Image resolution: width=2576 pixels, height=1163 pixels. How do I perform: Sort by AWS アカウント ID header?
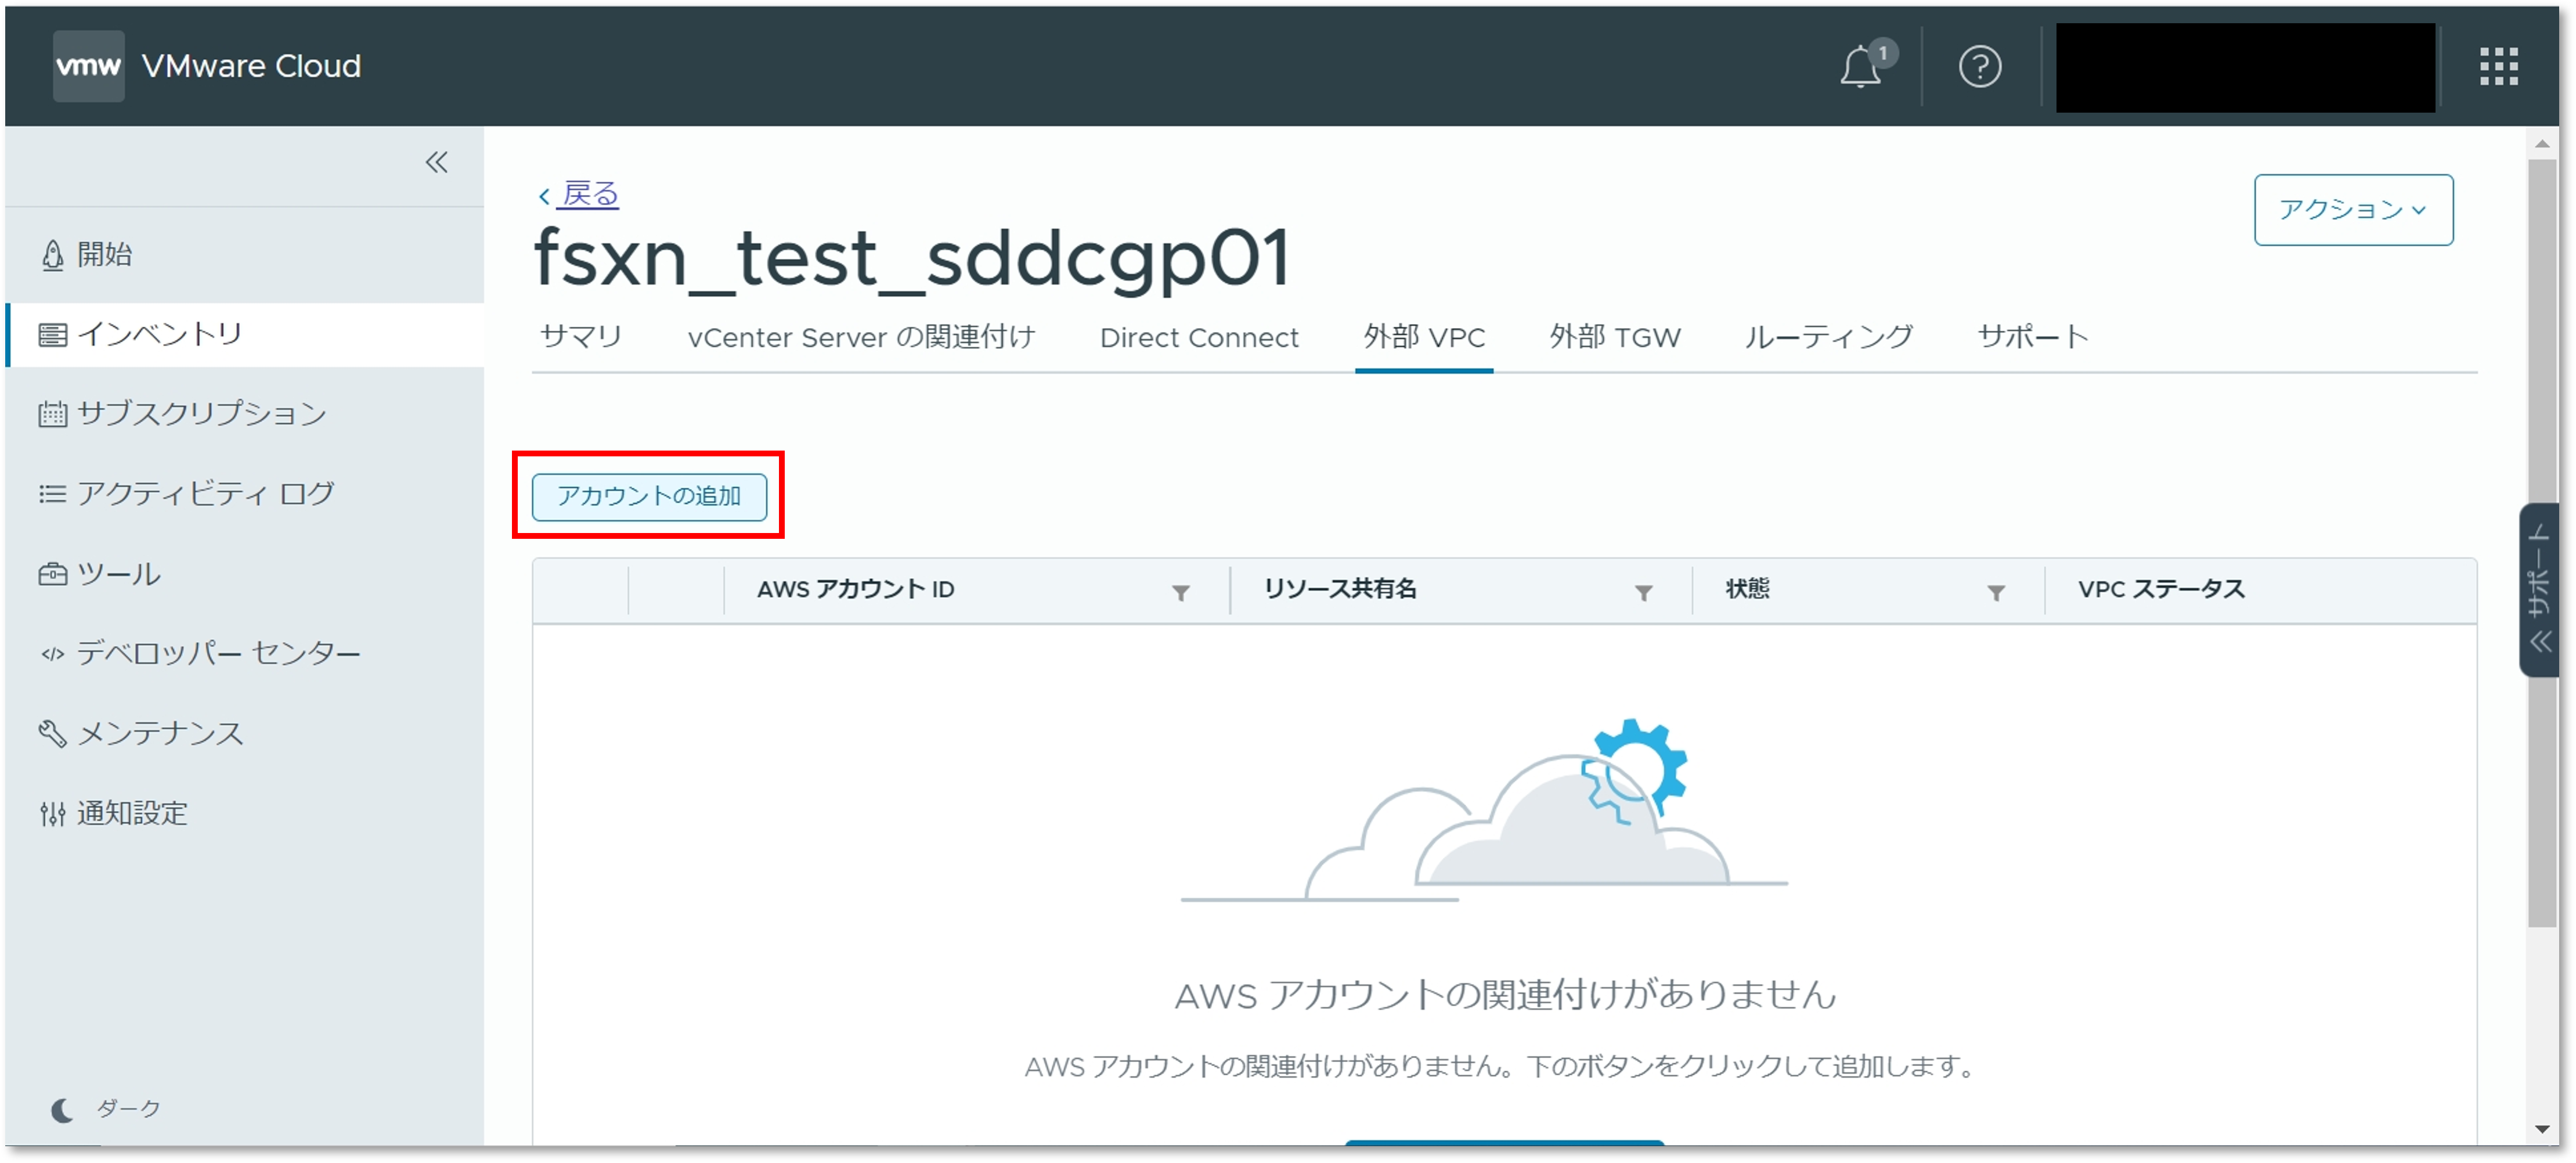855,589
